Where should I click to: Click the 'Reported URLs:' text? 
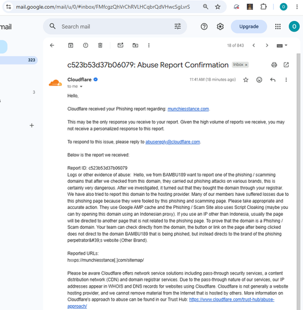point(83,254)
